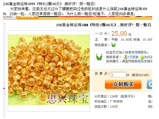Screen dimensions: 159x119
Task: Focus the purchase quantity input field
Action: point(118,75)
